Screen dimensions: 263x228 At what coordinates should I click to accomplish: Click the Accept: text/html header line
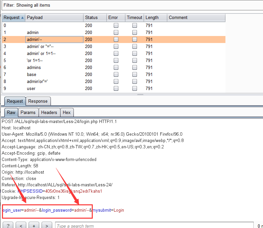[92, 141]
